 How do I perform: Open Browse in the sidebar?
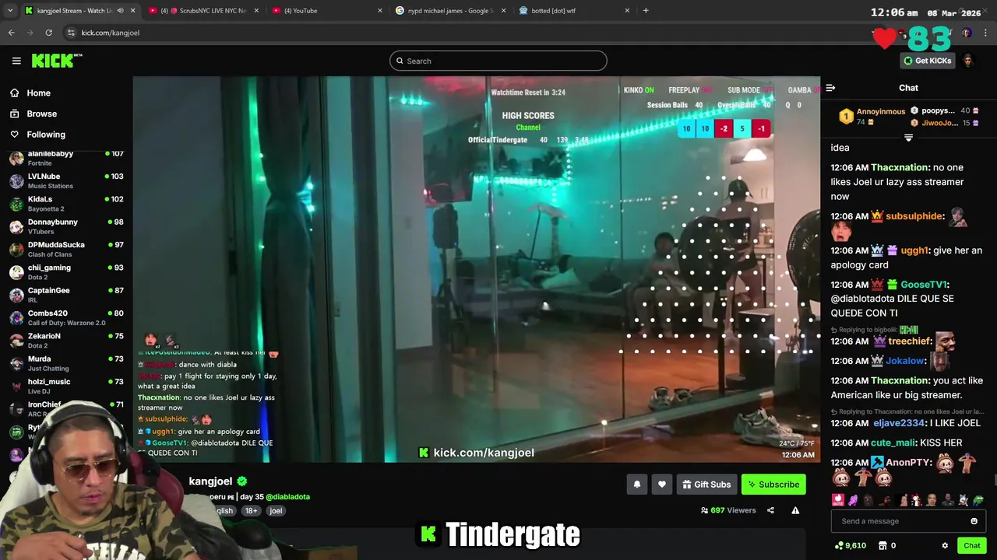(33, 114)
